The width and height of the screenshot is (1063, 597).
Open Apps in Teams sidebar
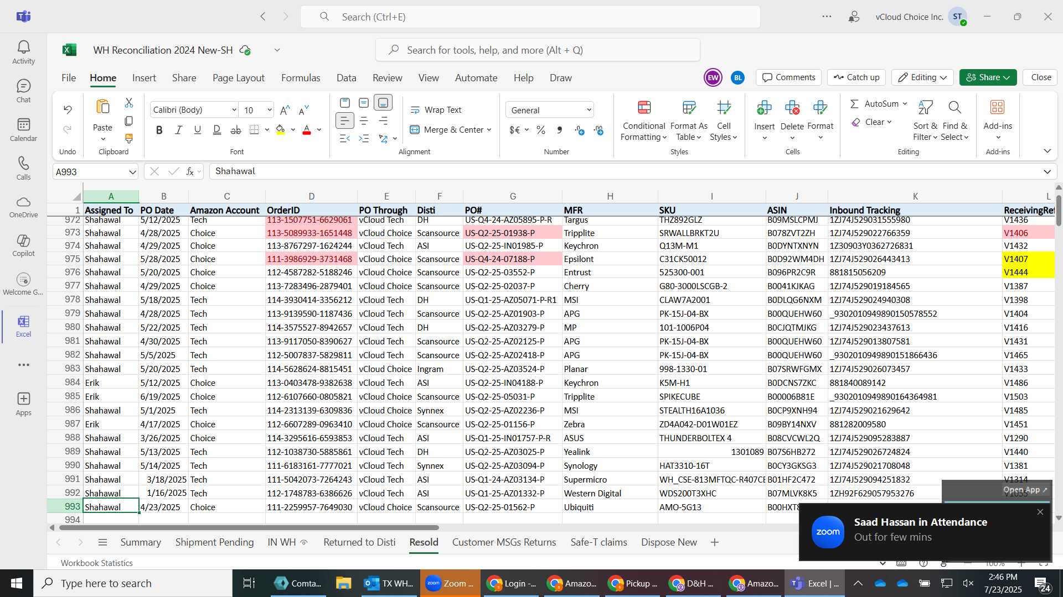pos(23,404)
